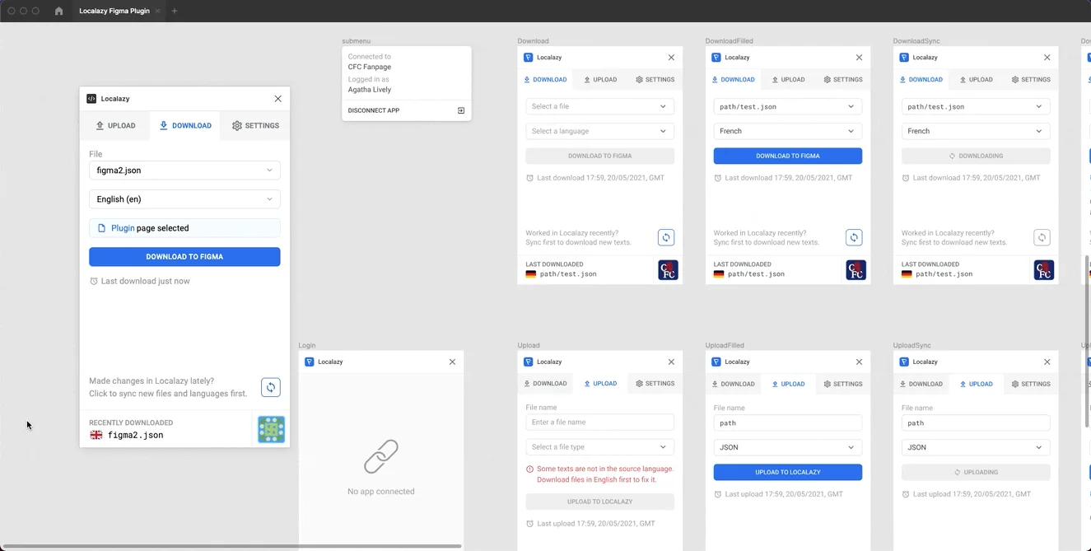Click the sync icon in the front Localazy plugin
Image resolution: width=1091 pixels, height=551 pixels.
[x=271, y=387]
